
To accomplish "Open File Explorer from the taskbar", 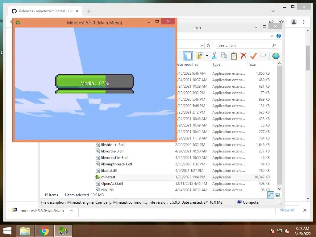I will tap(25, 231).
